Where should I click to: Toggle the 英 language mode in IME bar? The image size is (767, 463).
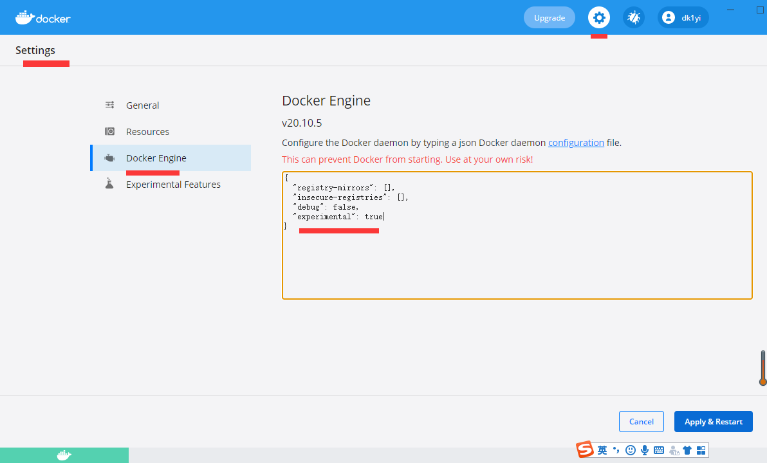point(602,450)
